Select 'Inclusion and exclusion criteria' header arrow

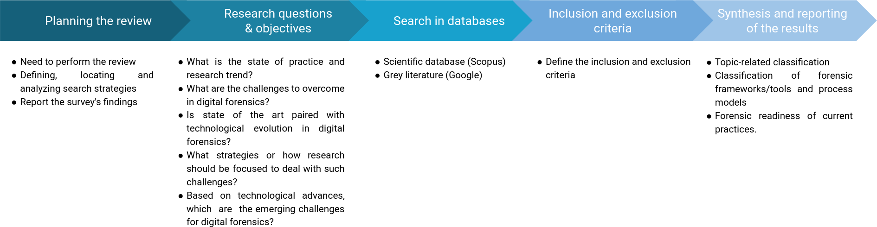pos(613,21)
